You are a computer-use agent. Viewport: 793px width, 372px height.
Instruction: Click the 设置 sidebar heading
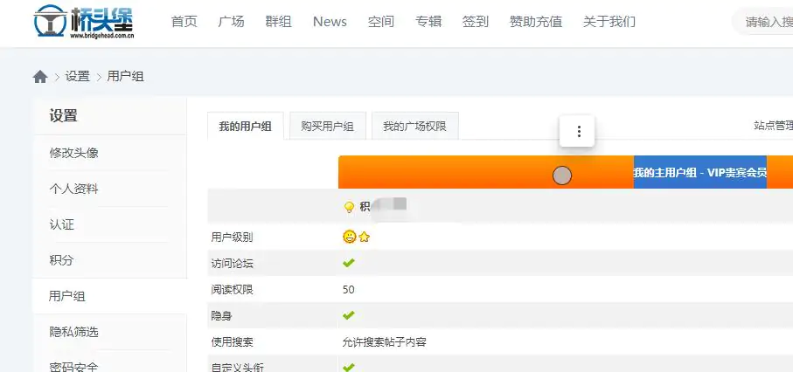63,116
